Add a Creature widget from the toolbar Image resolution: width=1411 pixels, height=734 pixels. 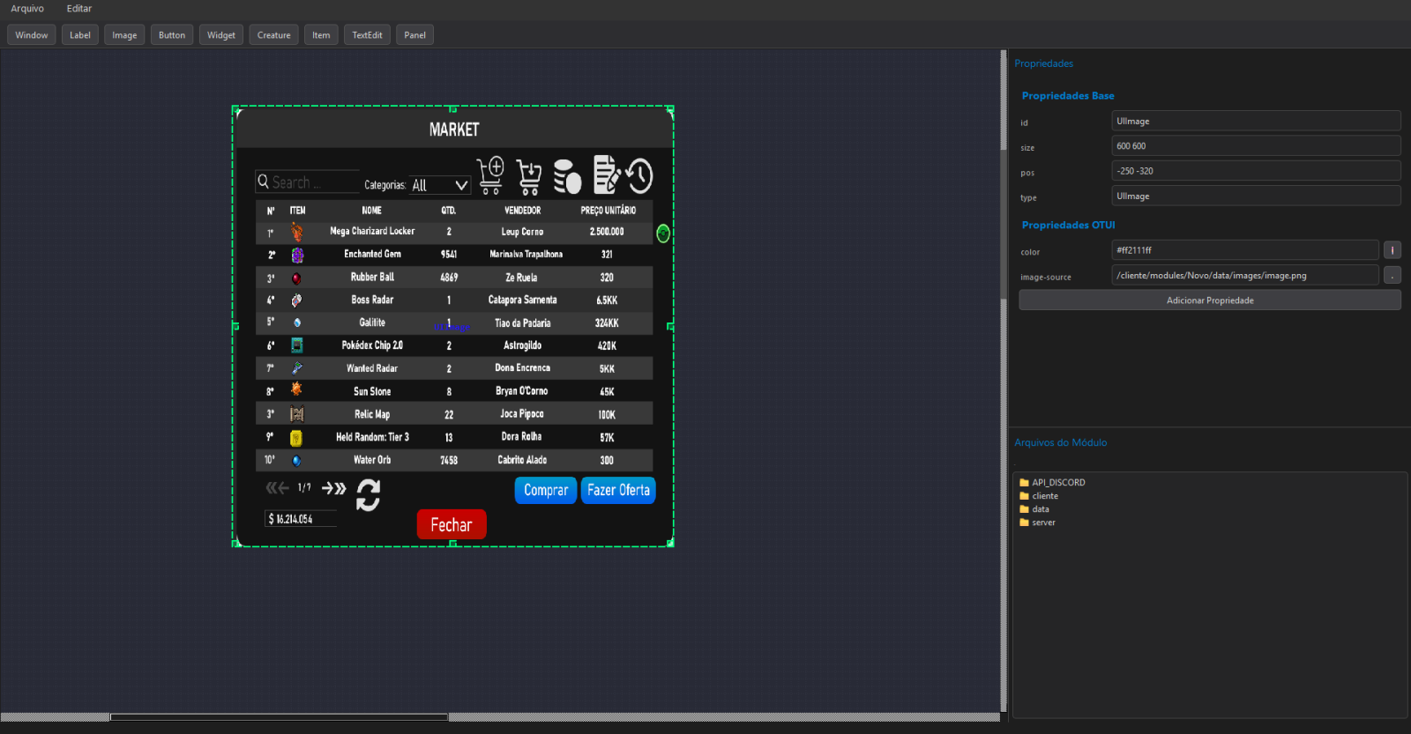[x=273, y=35]
